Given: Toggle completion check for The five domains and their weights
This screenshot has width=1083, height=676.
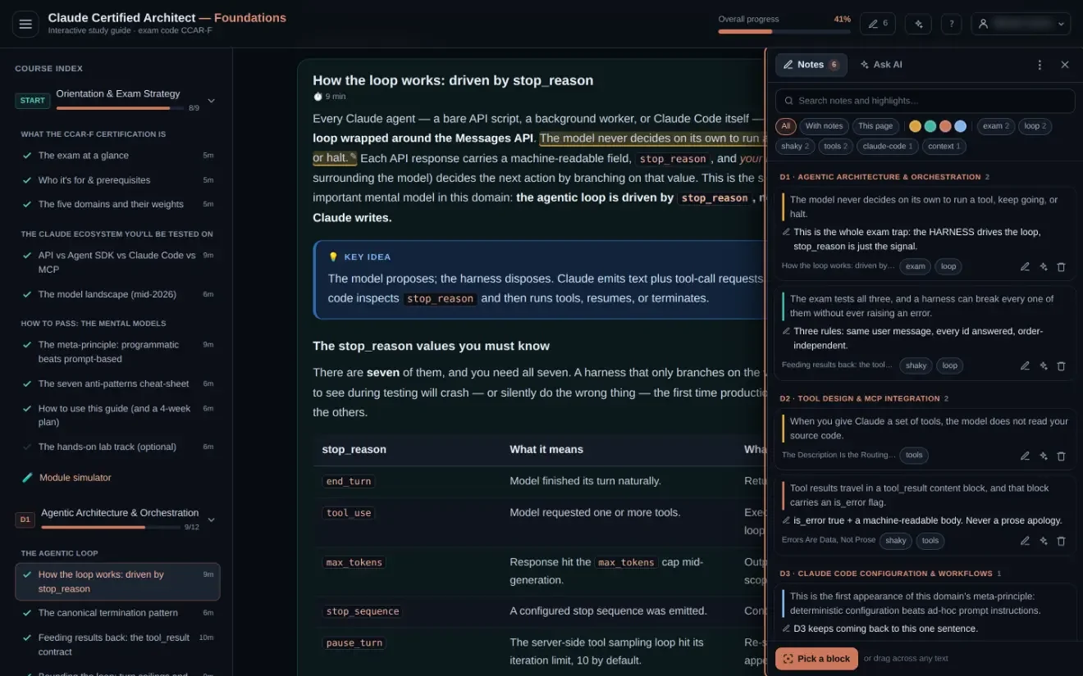Looking at the screenshot, I should click(27, 205).
